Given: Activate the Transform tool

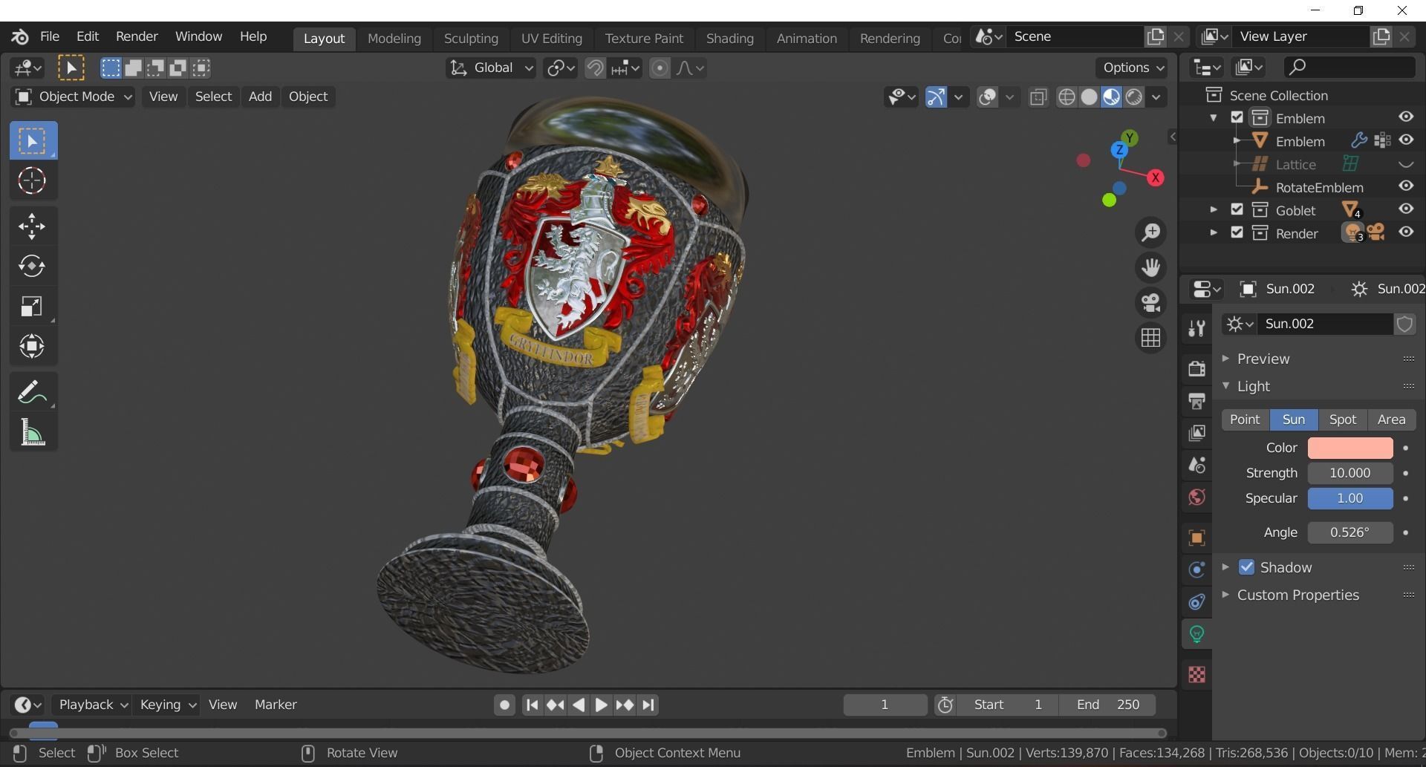Looking at the screenshot, I should point(33,346).
